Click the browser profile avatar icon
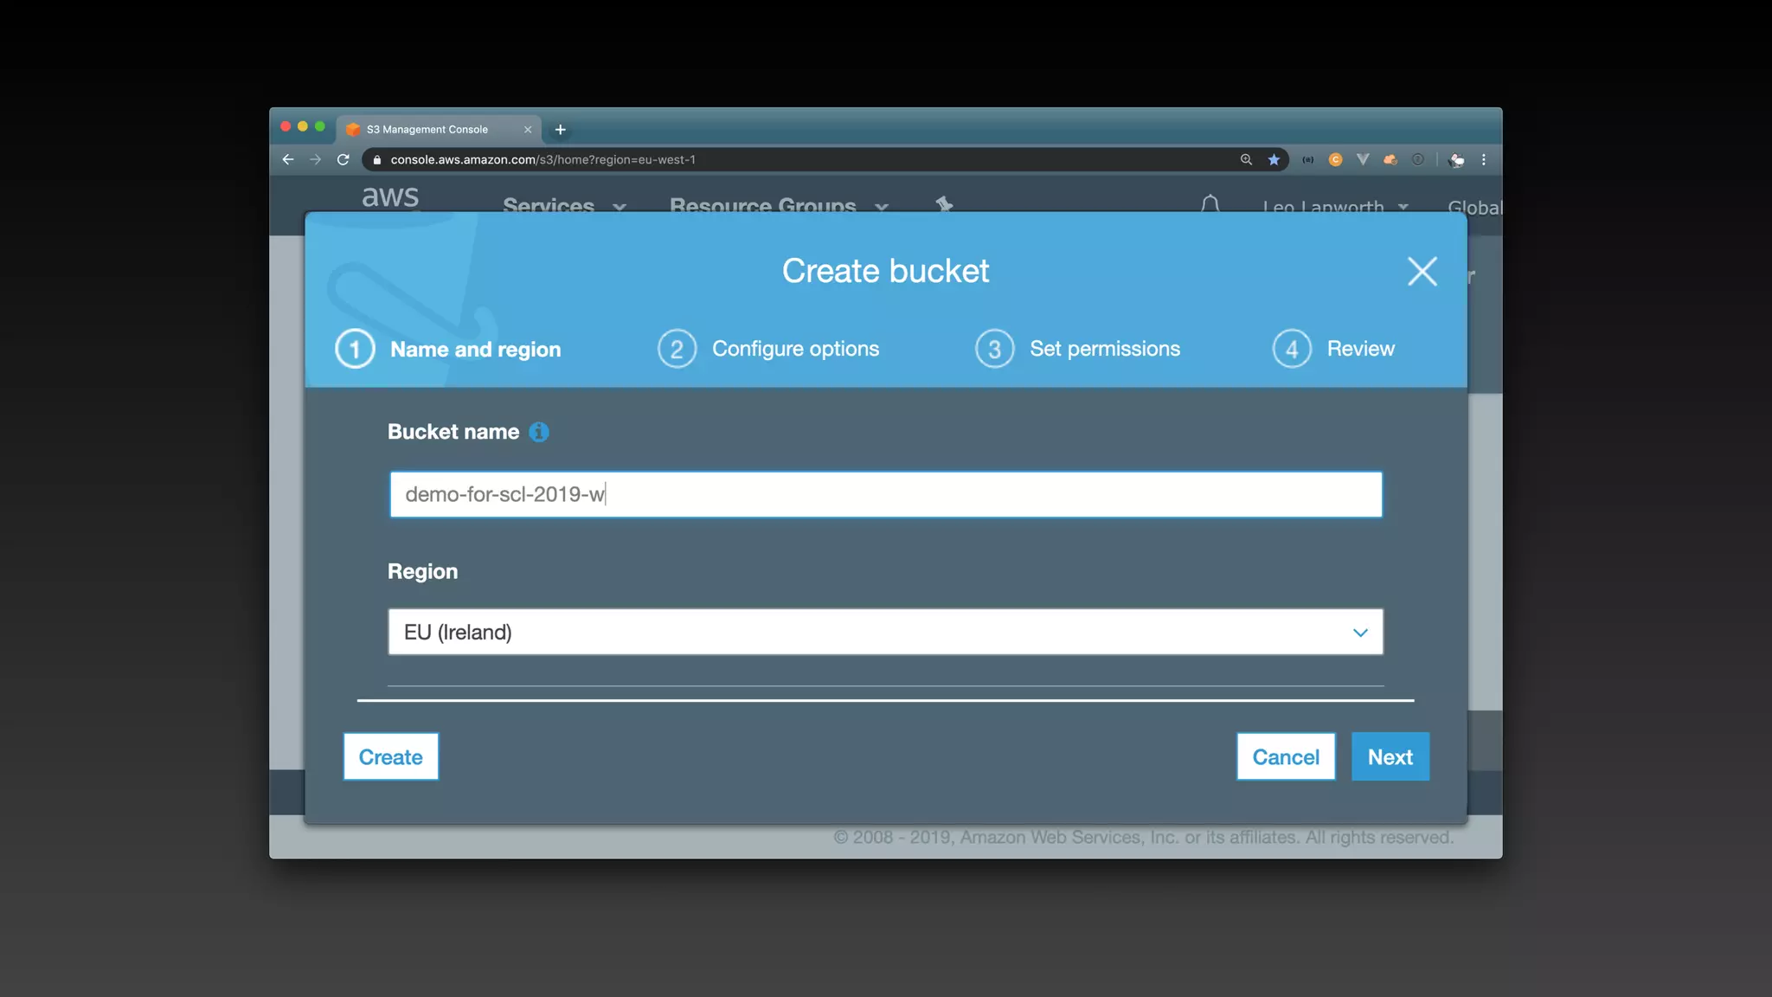The image size is (1772, 997). coord(1457,160)
